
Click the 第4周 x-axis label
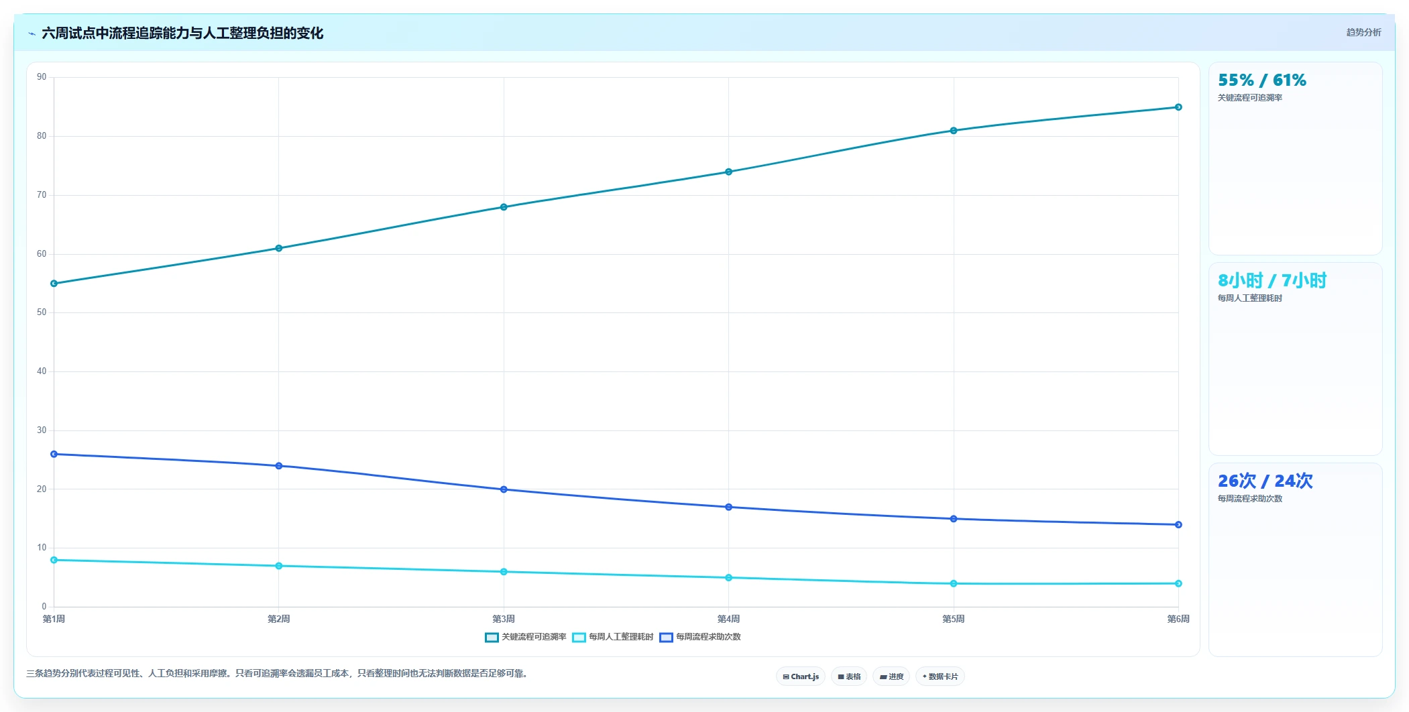[728, 619]
